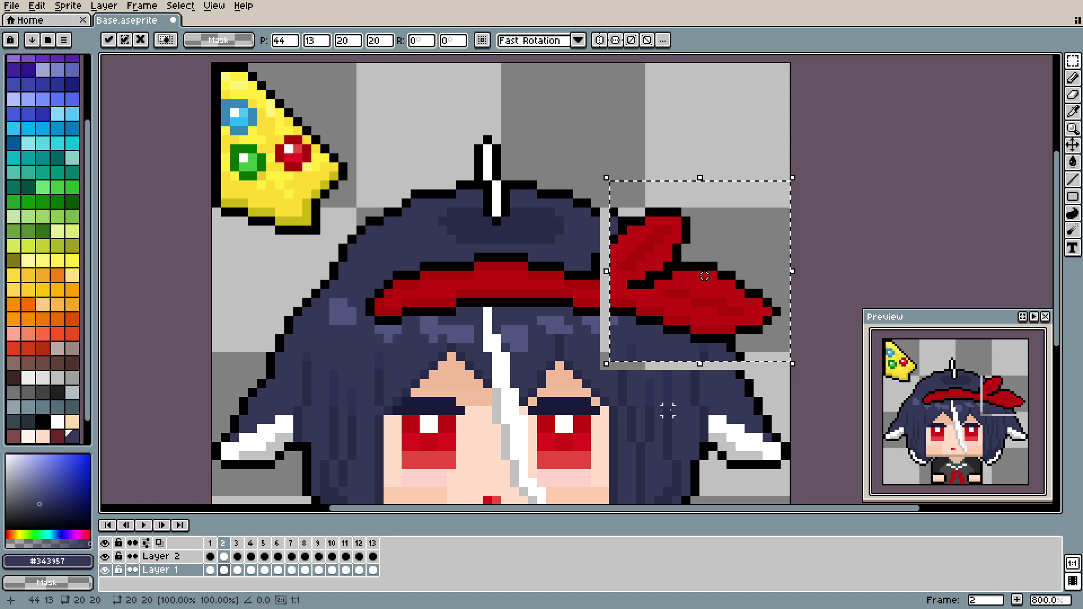Select the Paint Bucket tool
Screen dimensions: 1083x609
coord(1072,162)
